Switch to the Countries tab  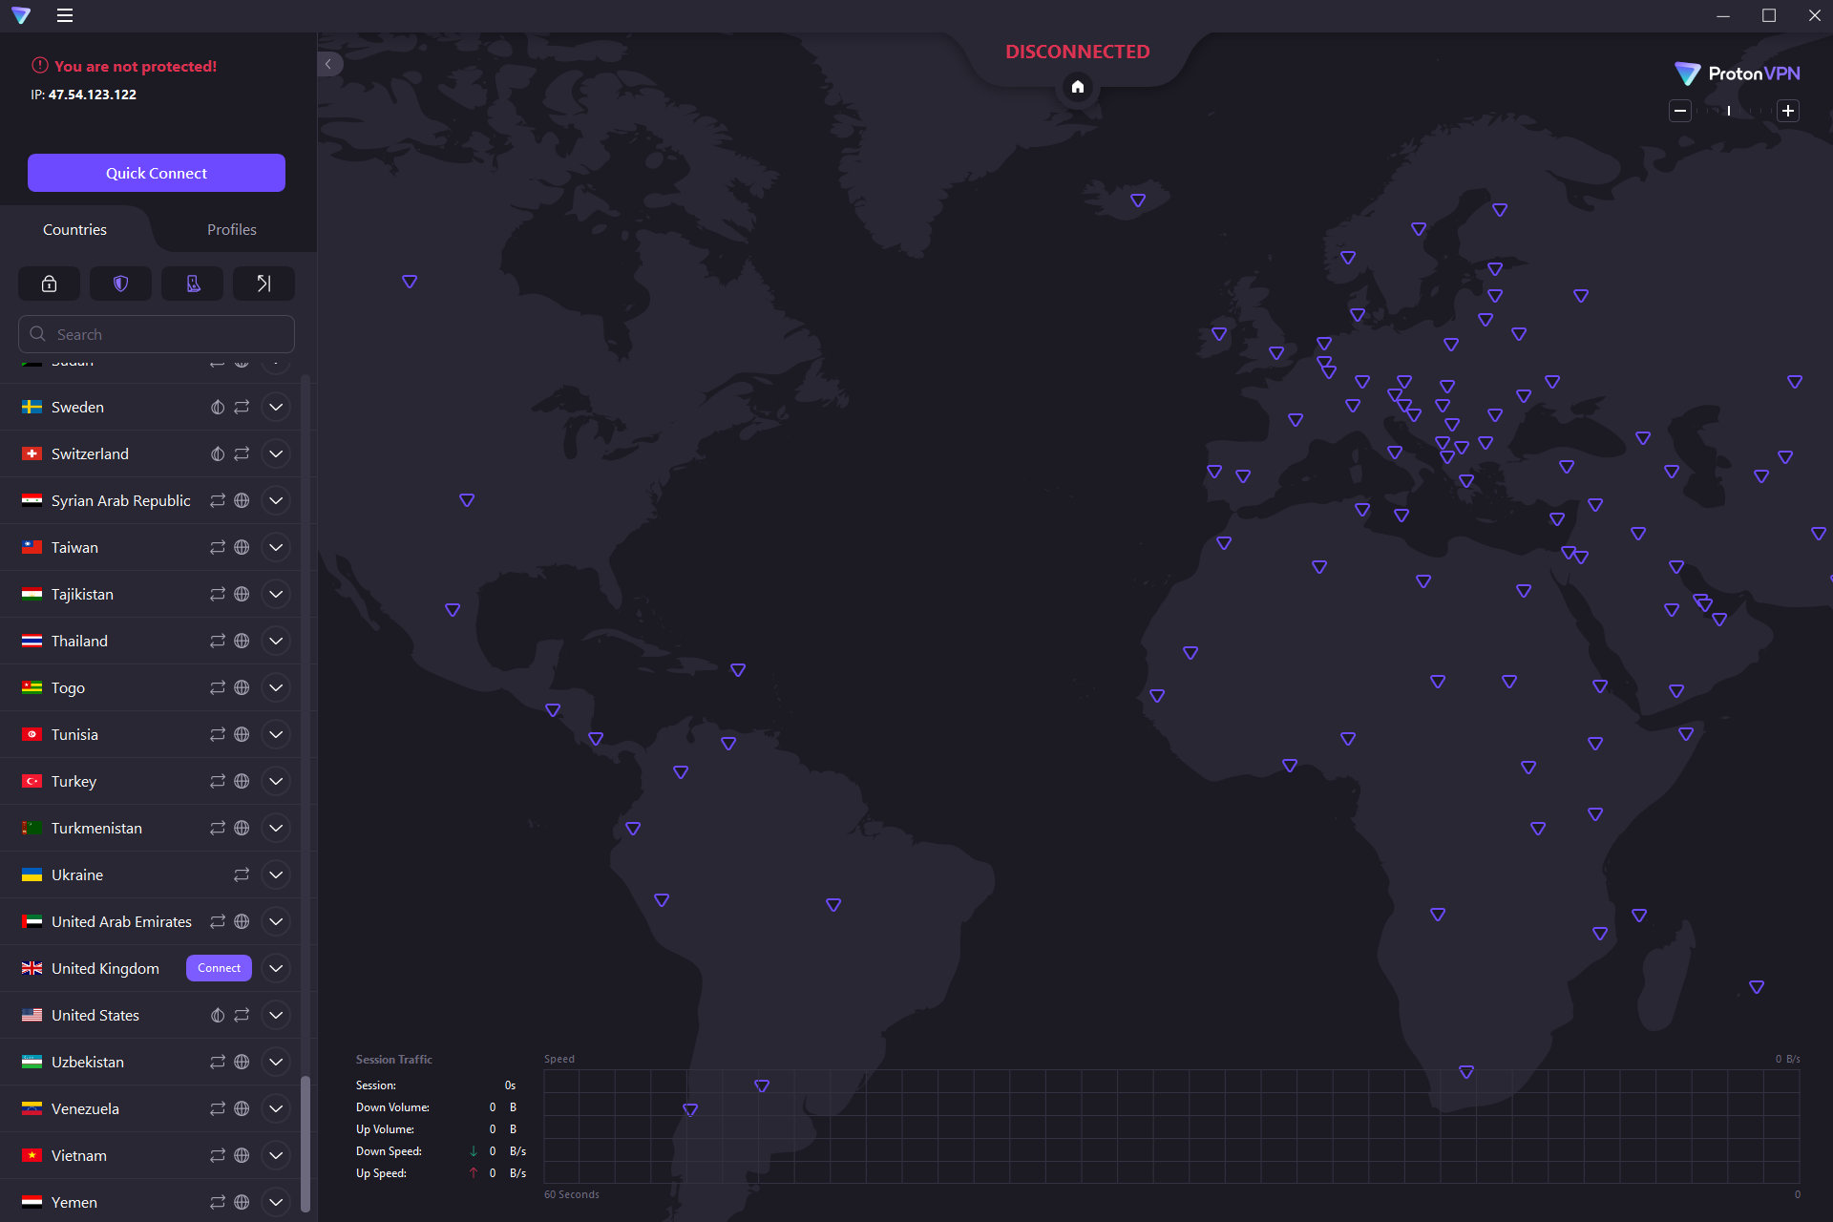(75, 229)
